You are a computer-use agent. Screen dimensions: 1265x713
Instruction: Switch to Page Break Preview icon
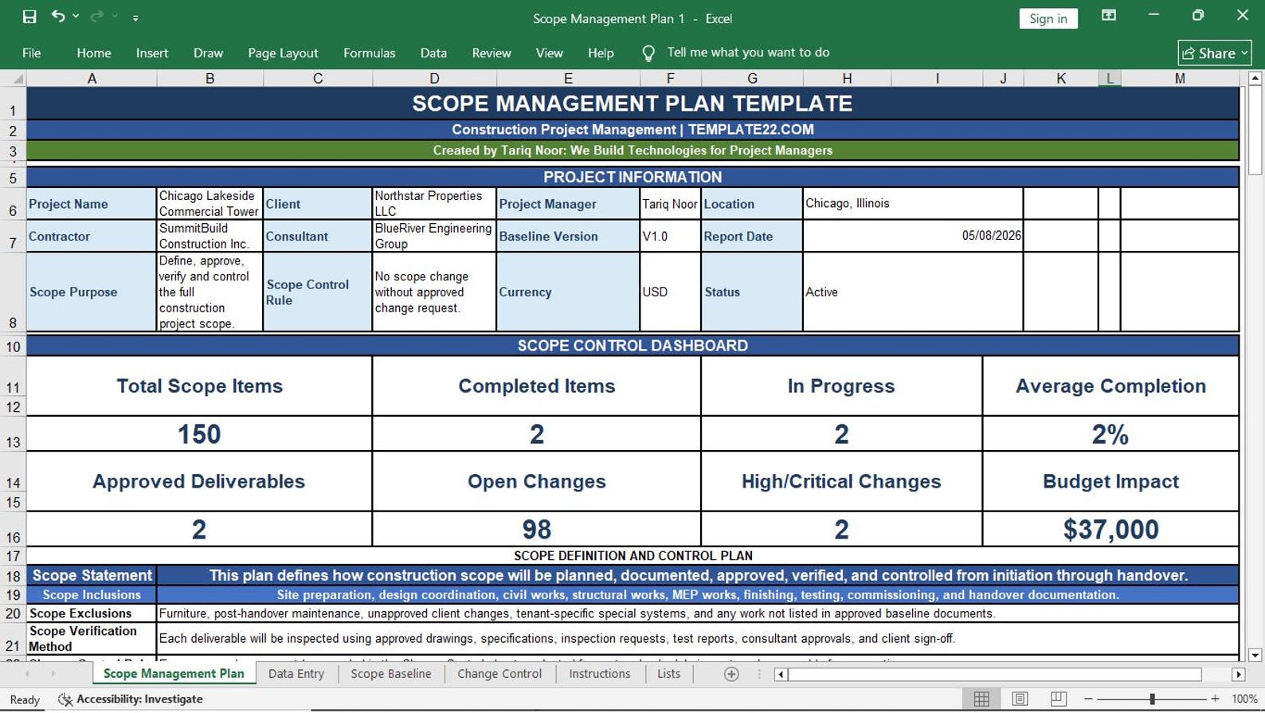click(x=1058, y=699)
